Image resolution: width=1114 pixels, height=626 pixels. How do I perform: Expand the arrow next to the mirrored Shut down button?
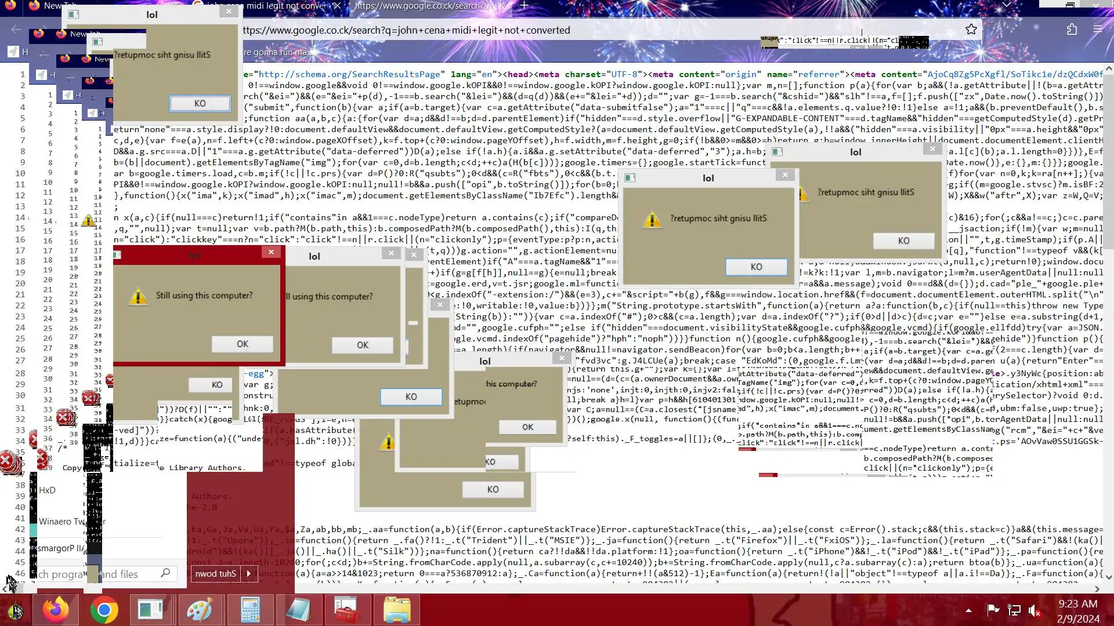point(249,574)
